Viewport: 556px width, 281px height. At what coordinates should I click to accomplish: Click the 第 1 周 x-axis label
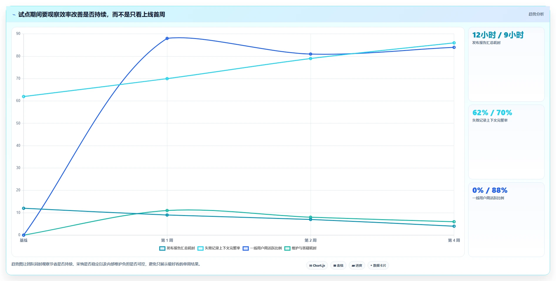tap(167, 240)
